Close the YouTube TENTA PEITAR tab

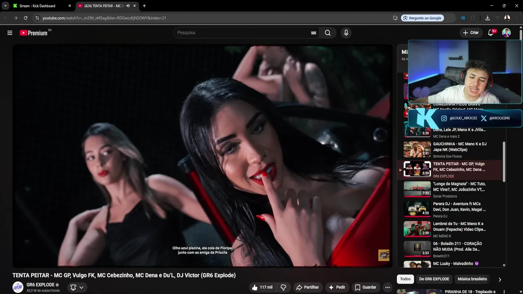(x=134, y=6)
